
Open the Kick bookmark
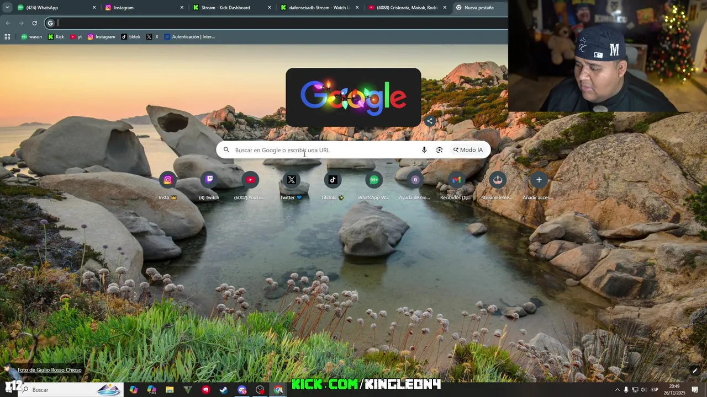click(x=56, y=37)
